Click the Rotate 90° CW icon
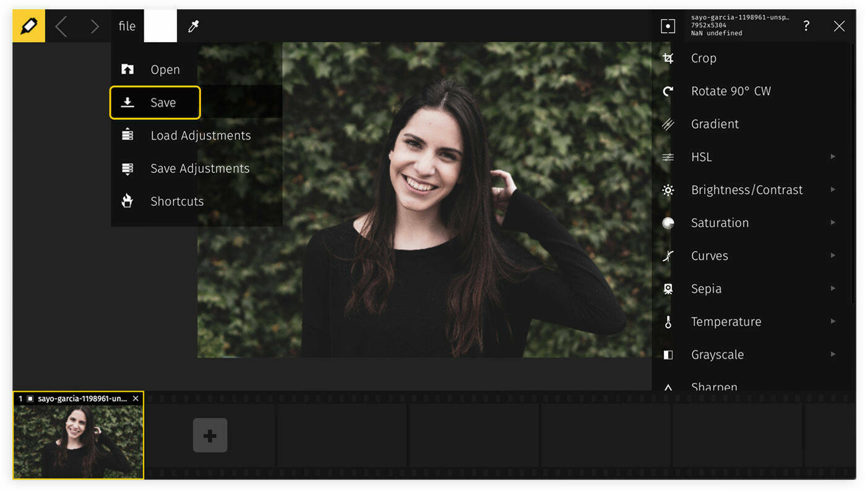 tap(668, 91)
